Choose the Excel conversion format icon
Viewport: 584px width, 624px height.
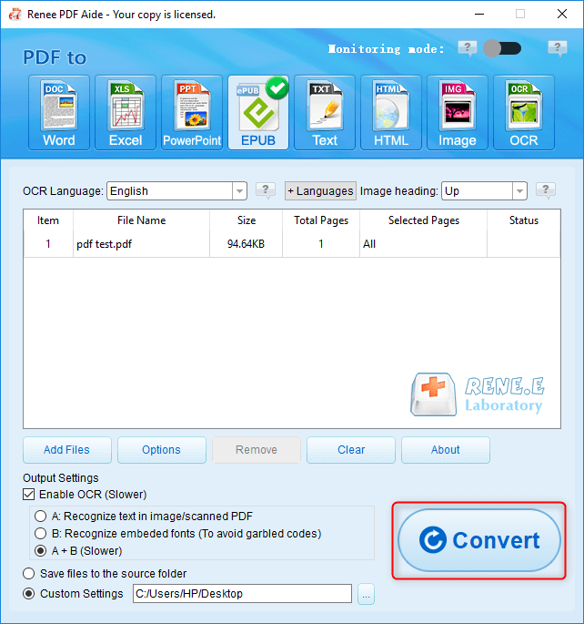point(126,112)
